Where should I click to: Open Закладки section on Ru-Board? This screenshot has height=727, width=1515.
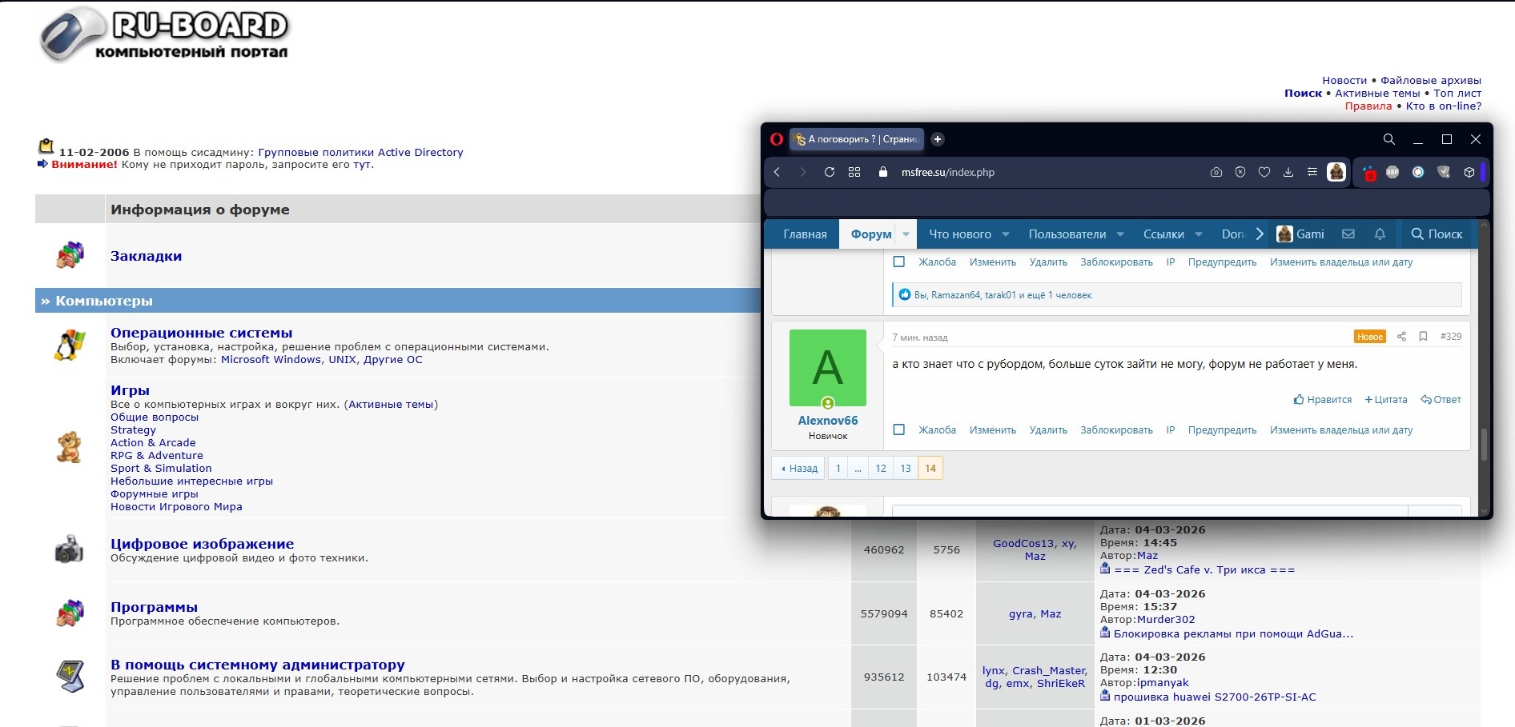[146, 256]
